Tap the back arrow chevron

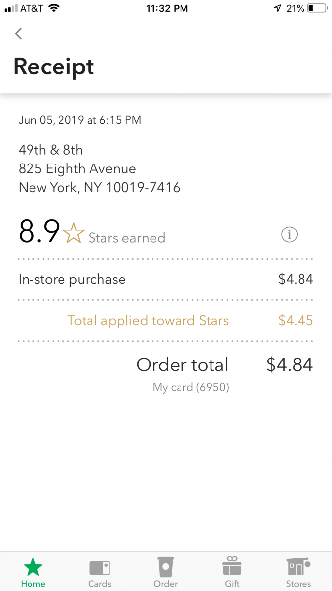coord(19,33)
